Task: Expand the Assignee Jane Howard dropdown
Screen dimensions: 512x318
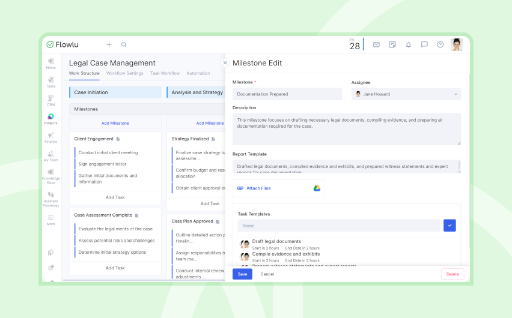Action: [x=406, y=94]
